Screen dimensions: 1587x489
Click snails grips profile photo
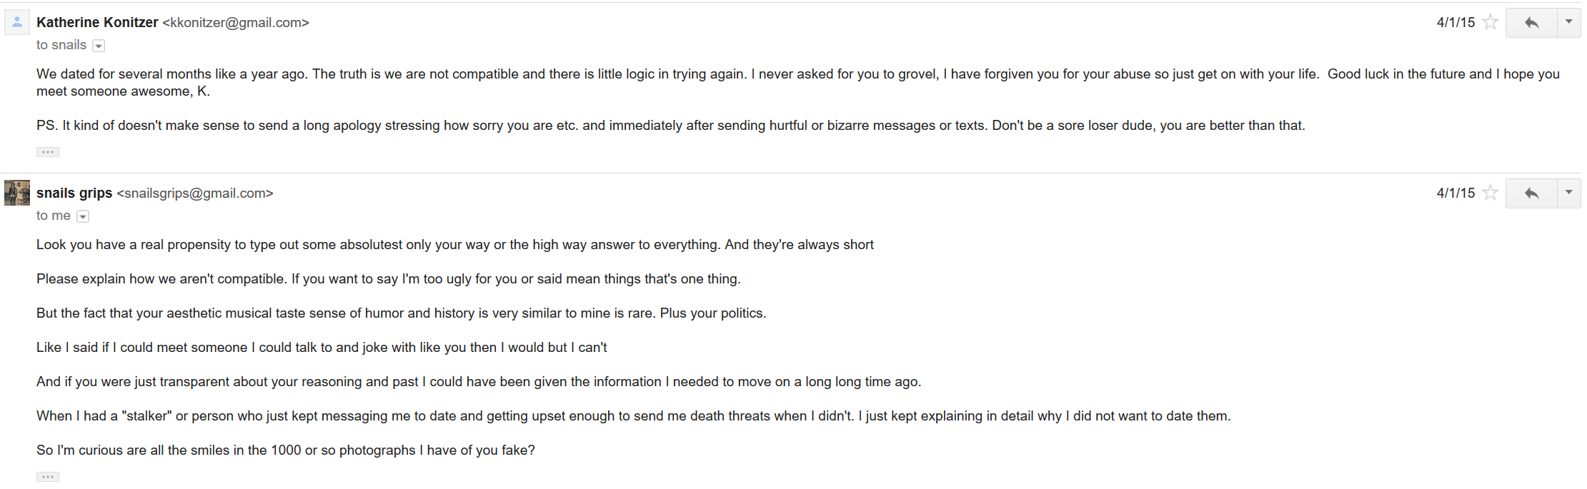pos(17,193)
